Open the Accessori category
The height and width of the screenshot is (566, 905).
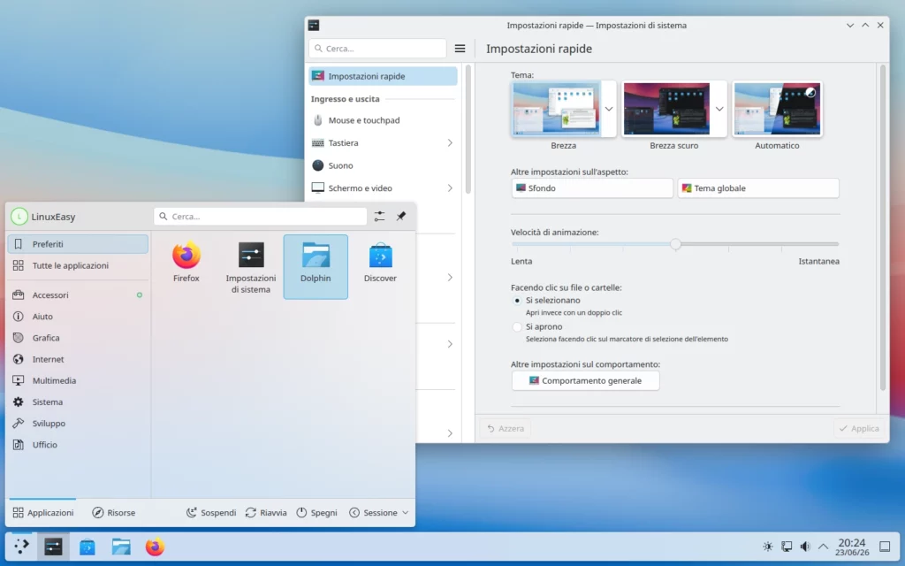[78, 295]
